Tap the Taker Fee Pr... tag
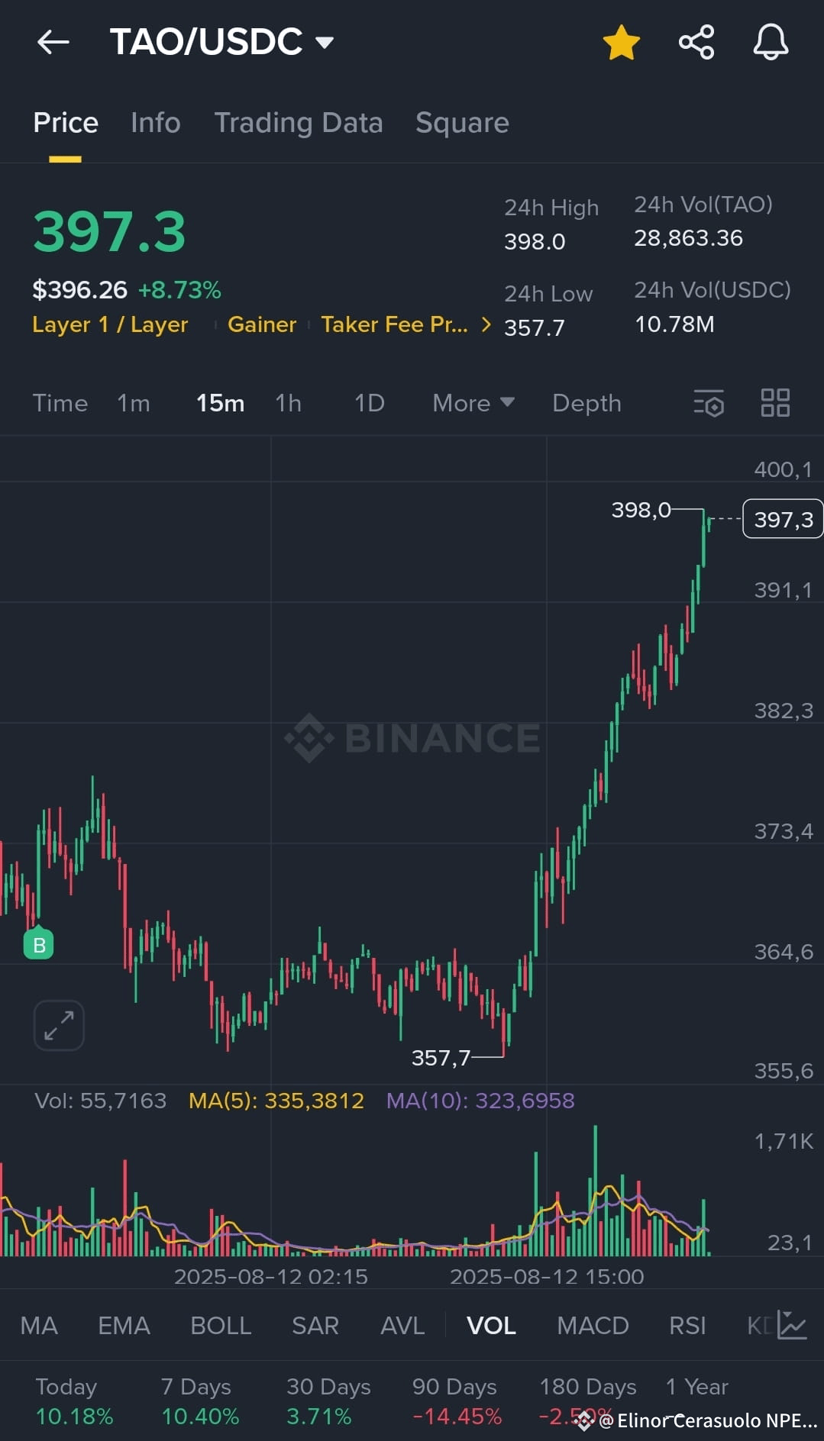 pos(394,324)
